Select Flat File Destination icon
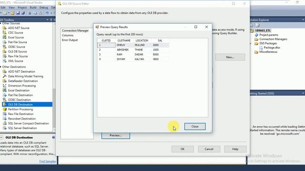Screen dimensions: 305x171 pyautogui.click(x=4, y=95)
